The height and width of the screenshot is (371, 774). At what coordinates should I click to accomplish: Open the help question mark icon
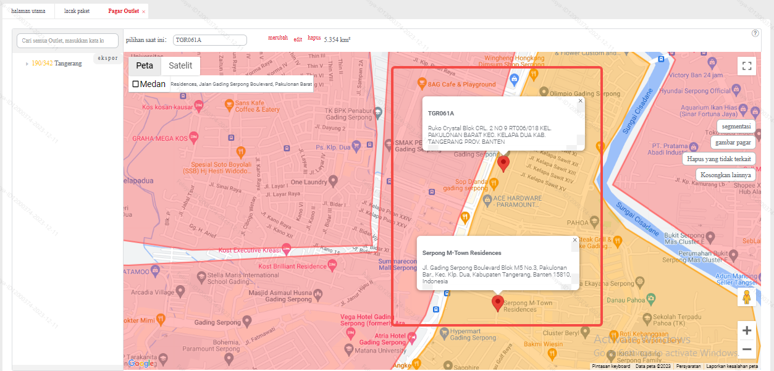(x=755, y=33)
